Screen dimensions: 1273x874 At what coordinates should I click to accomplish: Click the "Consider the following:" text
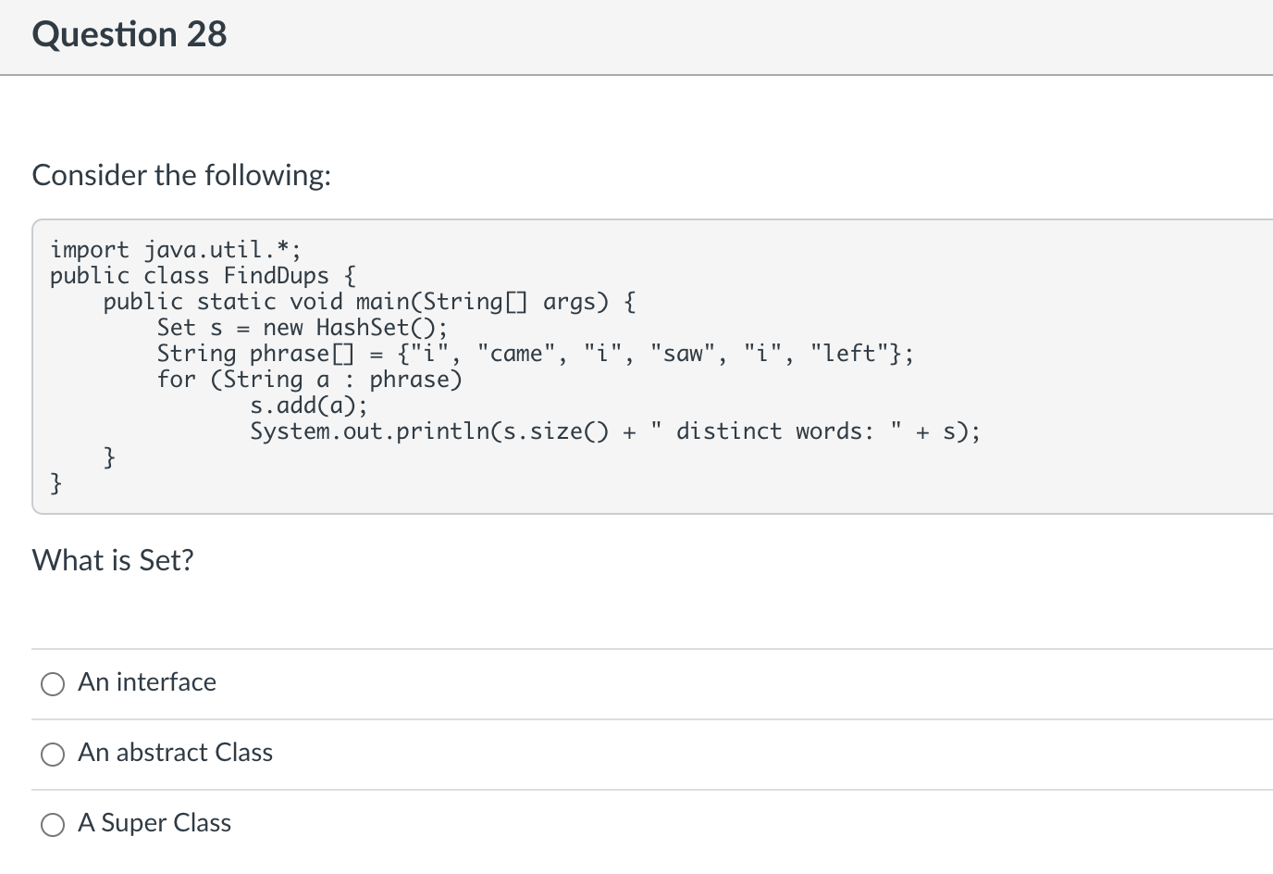point(181,175)
